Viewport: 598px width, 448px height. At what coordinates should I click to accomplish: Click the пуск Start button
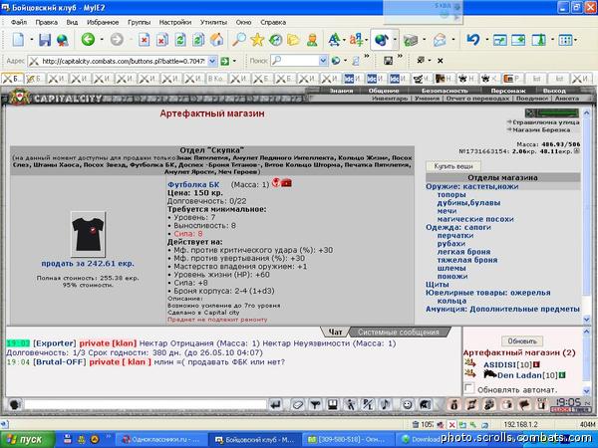(x=28, y=439)
